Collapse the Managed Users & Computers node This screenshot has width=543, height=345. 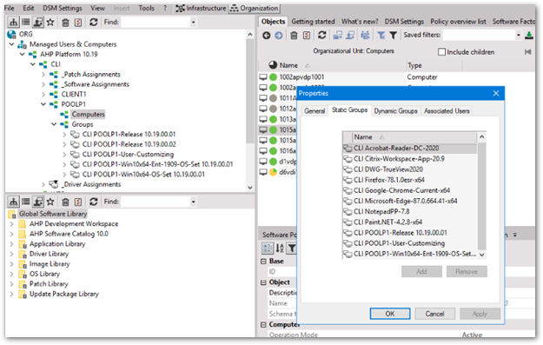(12, 44)
